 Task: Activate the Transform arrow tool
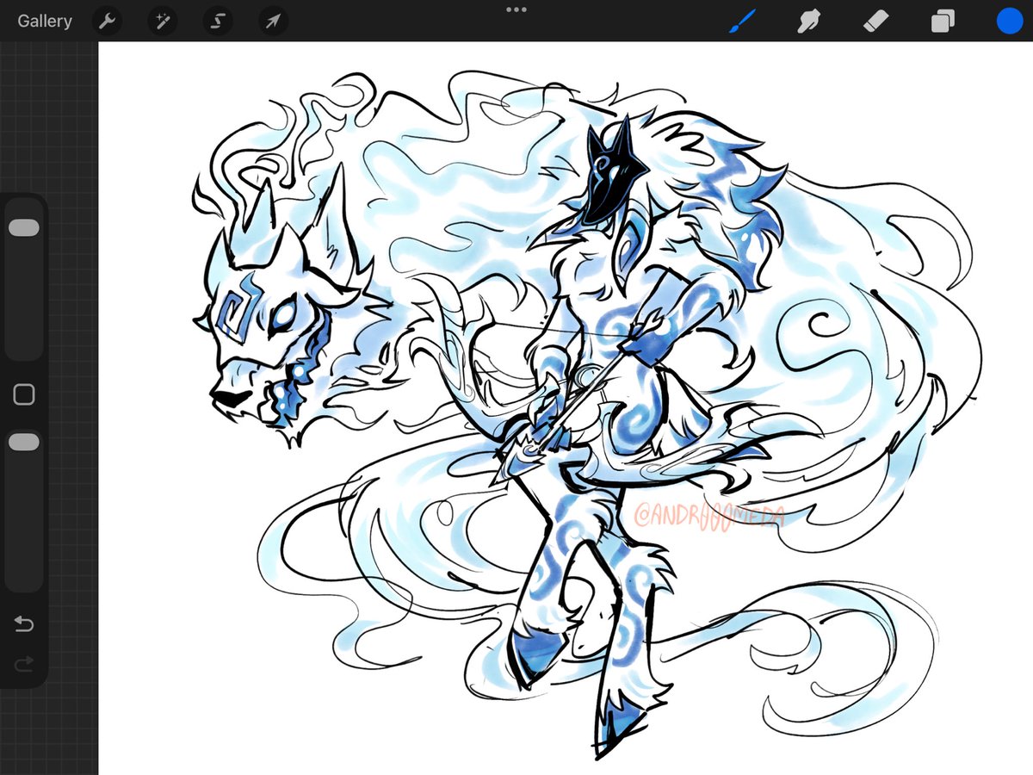pos(272,21)
